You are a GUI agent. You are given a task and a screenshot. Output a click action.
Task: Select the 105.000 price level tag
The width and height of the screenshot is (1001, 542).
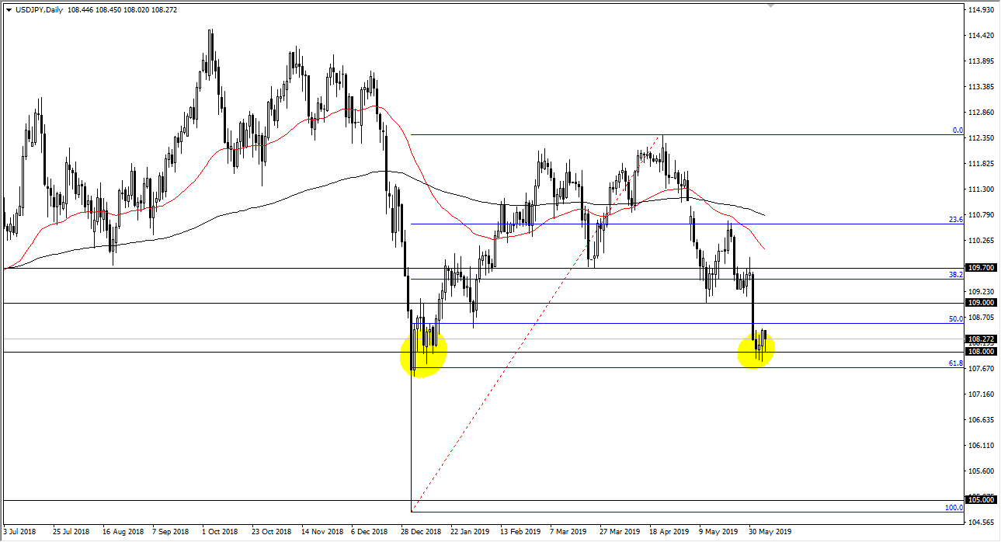(x=982, y=499)
